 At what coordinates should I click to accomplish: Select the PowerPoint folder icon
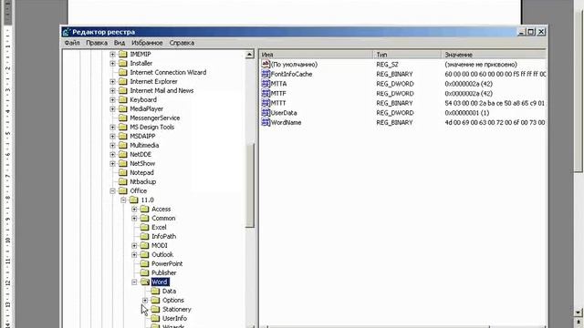point(144,263)
